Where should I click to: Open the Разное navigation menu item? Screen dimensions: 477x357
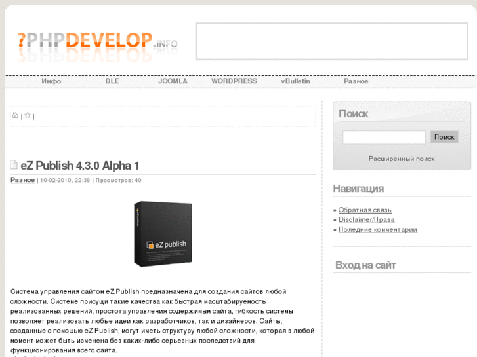356,81
